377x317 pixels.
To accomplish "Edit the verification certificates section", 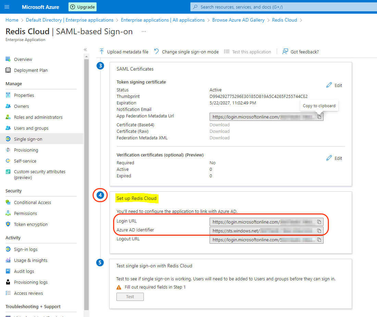I will [334, 158].
